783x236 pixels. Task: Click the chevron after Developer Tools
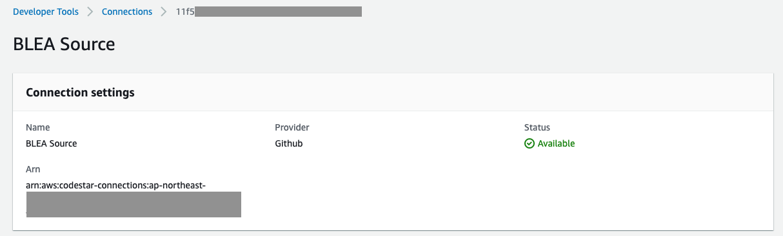pos(90,12)
